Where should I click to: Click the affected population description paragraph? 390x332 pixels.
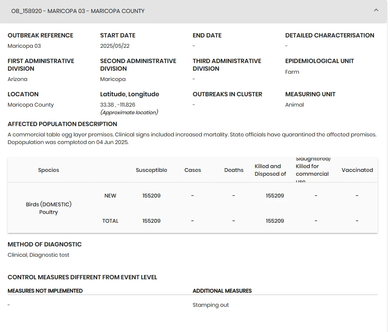click(x=192, y=139)
